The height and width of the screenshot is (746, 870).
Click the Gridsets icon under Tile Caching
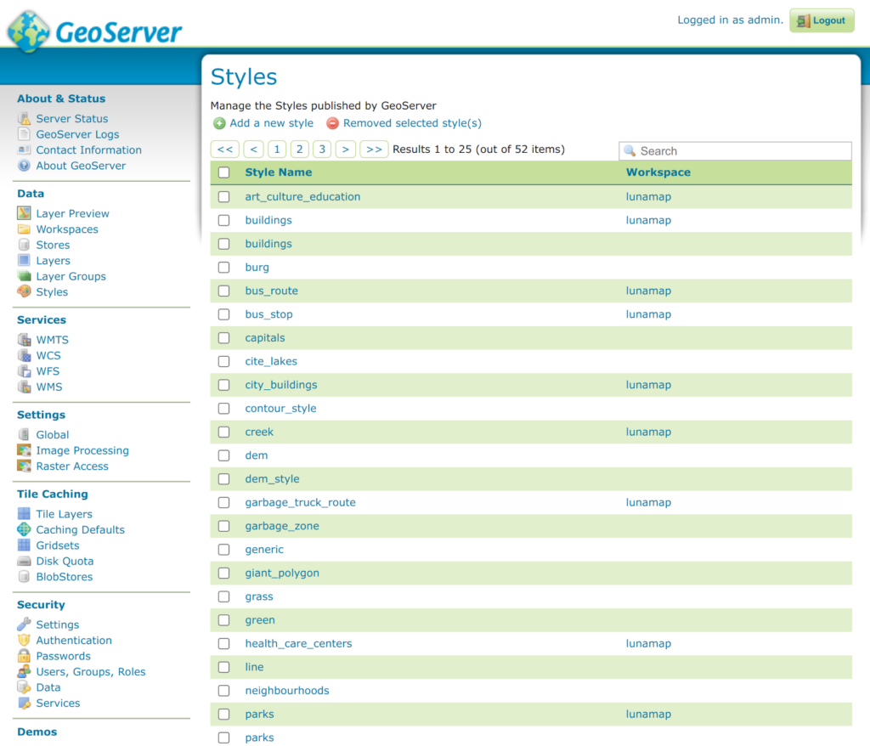pyautogui.click(x=24, y=545)
